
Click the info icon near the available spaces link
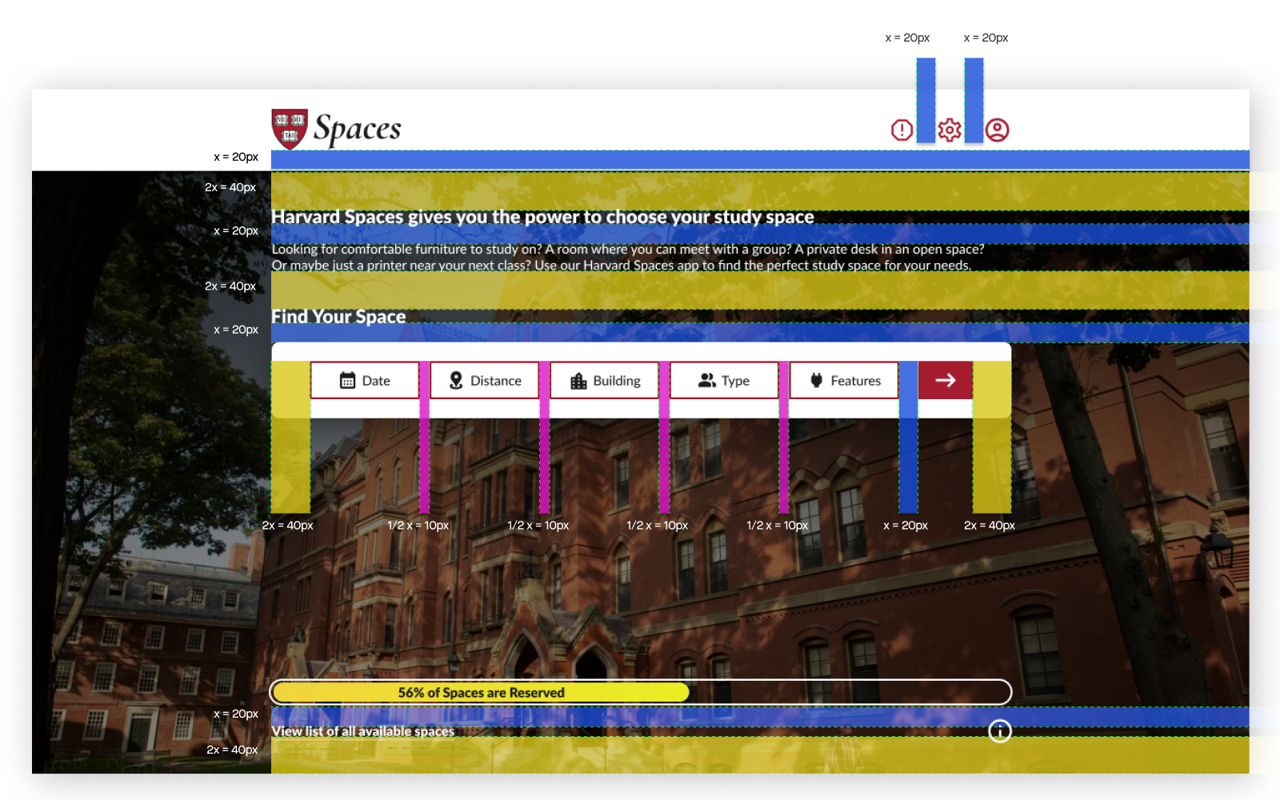point(1000,731)
